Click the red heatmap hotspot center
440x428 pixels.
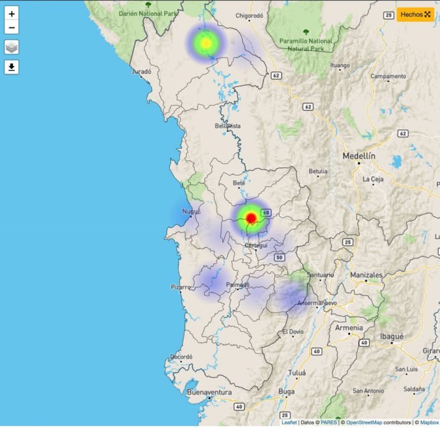tap(251, 218)
